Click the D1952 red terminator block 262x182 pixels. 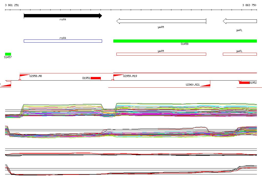244,83
